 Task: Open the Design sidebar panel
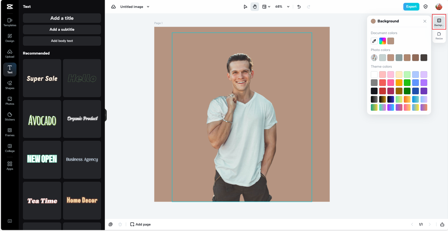(10, 38)
